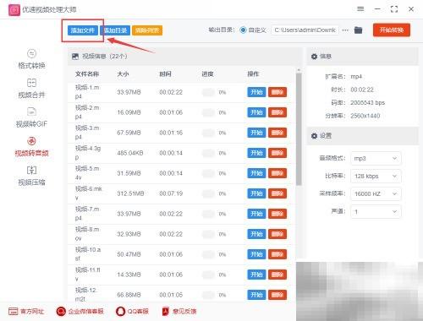The width and height of the screenshot is (423, 321).
Task: Click the progress bar of 视频-6.mkv
Action: pyautogui.click(x=209, y=193)
